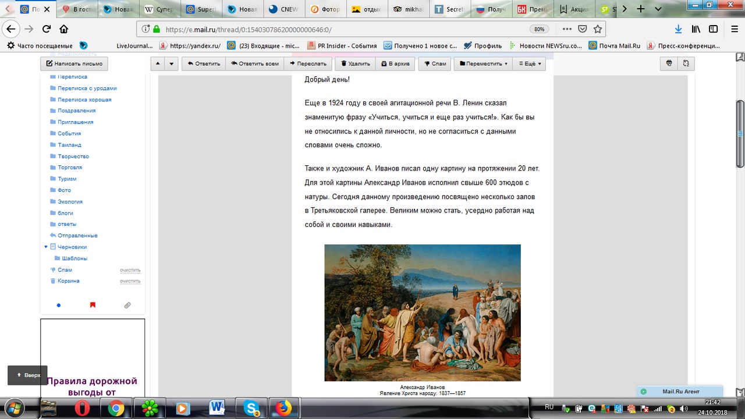The height and width of the screenshot is (419, 745).
Task: Select the Поздравления folder
Action: click(76, 111)
